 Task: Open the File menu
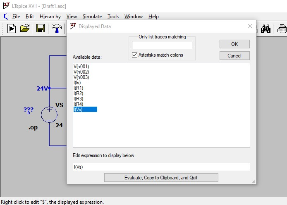point(16,17)
